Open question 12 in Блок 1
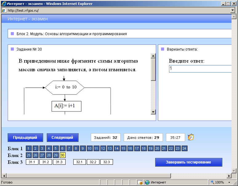The image size is (238, 186). (103, 148)
